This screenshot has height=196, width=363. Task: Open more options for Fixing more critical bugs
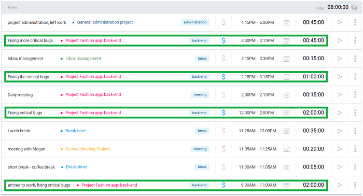pos(355,40)
